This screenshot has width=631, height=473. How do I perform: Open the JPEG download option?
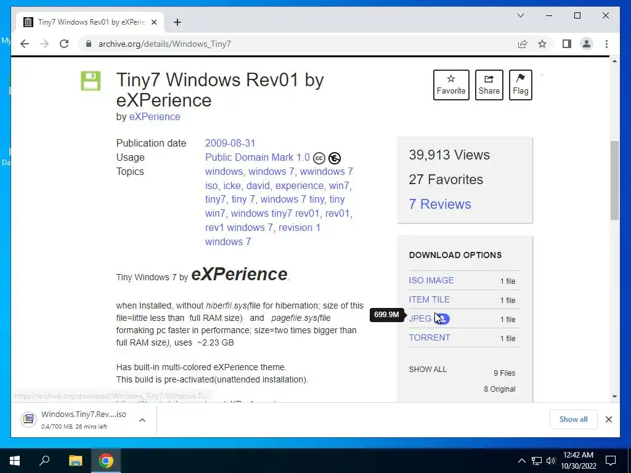point(420,318)
